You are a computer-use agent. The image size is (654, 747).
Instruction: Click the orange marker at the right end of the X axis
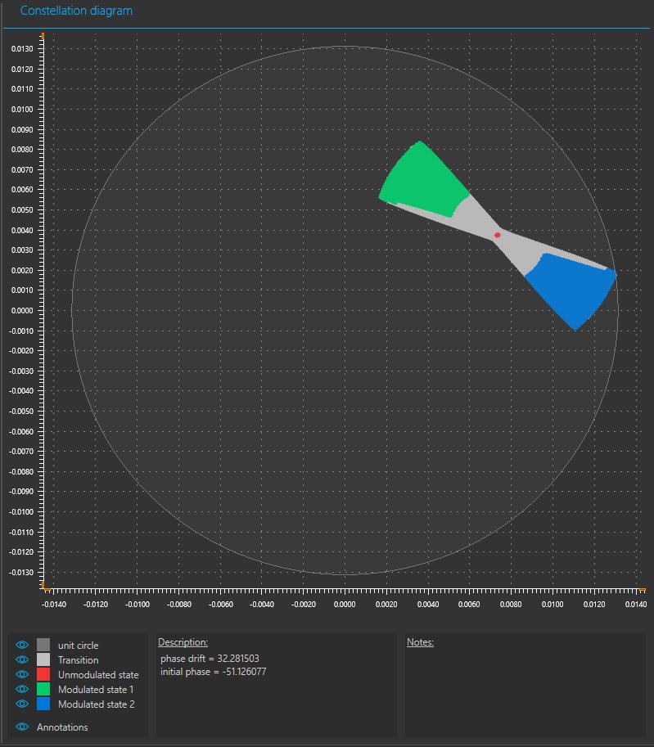point(642,590)
